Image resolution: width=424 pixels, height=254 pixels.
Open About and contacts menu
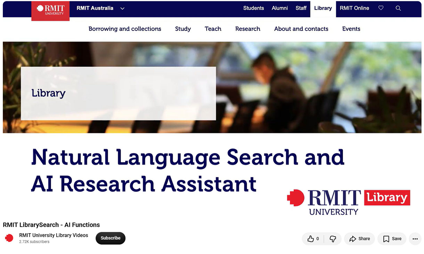(301, 29)
